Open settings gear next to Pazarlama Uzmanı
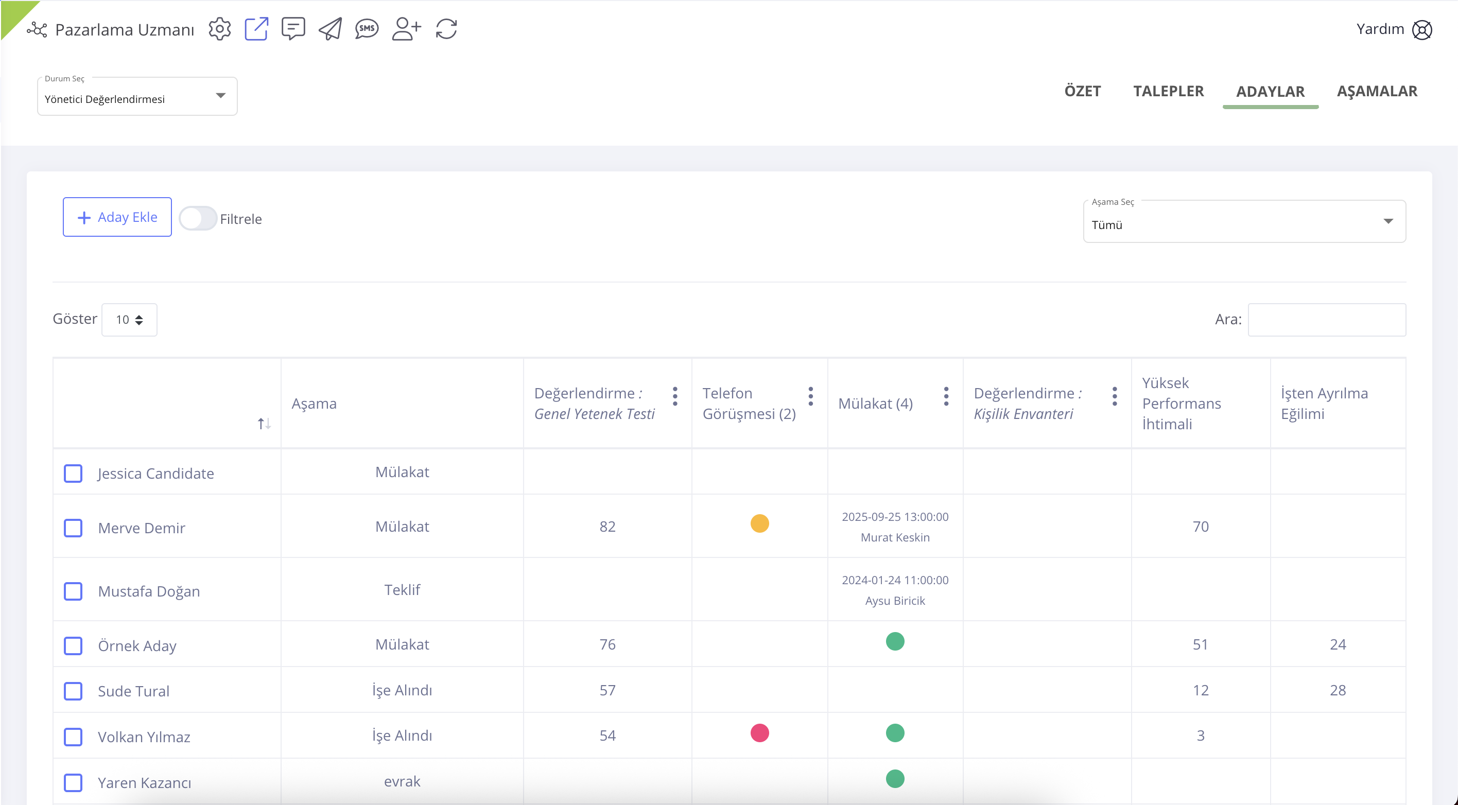 click(x=220, y=29)
